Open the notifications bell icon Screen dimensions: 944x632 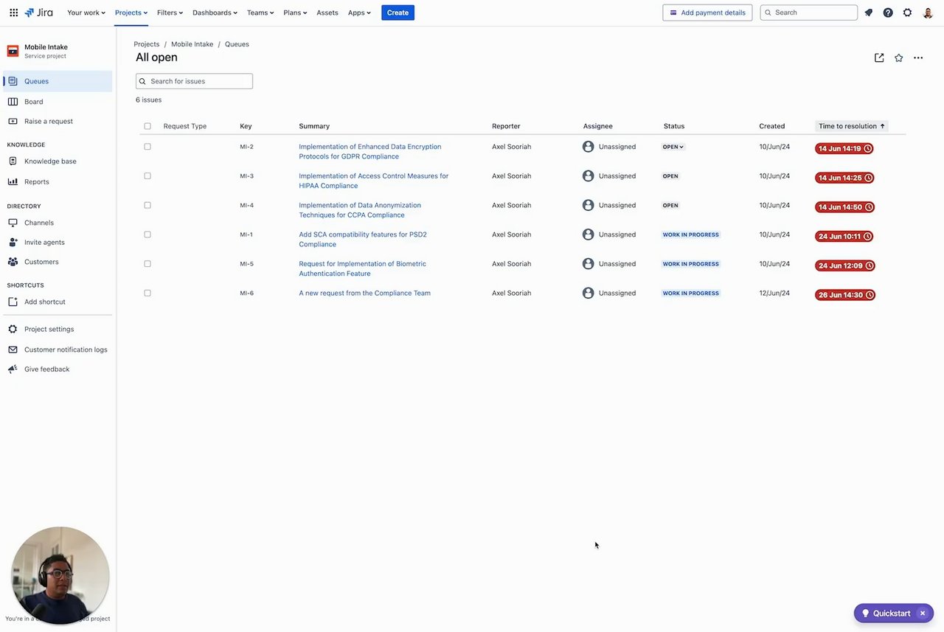pyautogui.click(x=869, y=13)
